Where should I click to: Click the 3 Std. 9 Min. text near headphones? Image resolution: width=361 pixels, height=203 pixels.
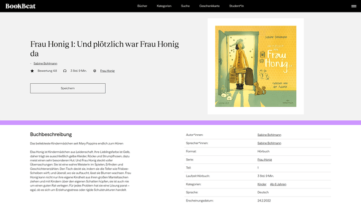tap(79, 71)
